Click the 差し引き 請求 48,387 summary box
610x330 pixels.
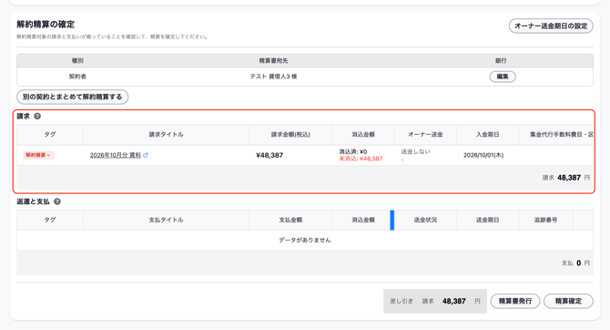(x=435, y=301)
